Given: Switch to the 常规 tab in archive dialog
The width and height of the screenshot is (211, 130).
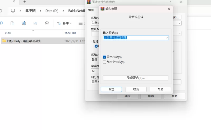Looking at the screenshot, I should click(x=91, y=10).
